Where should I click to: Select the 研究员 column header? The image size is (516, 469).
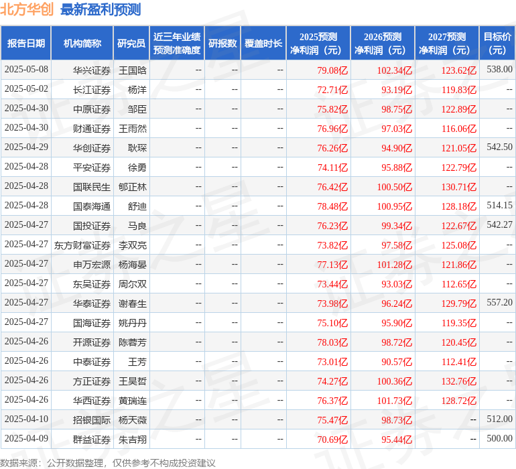click(x=131, y=44)
